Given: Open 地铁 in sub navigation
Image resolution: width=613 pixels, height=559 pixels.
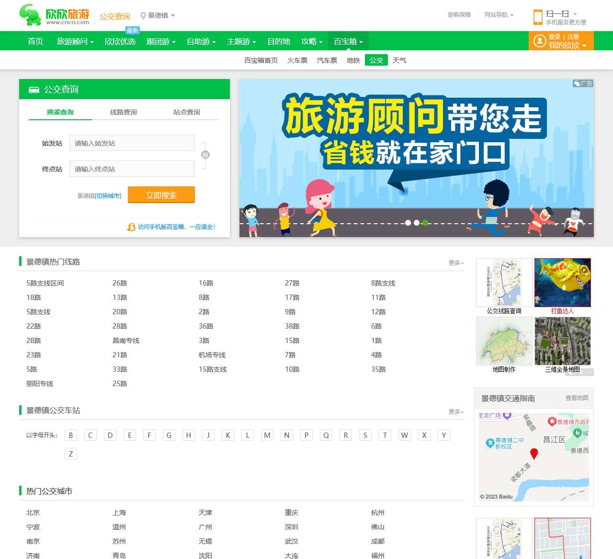Looking at the screenshot, I should pos(353,60).
